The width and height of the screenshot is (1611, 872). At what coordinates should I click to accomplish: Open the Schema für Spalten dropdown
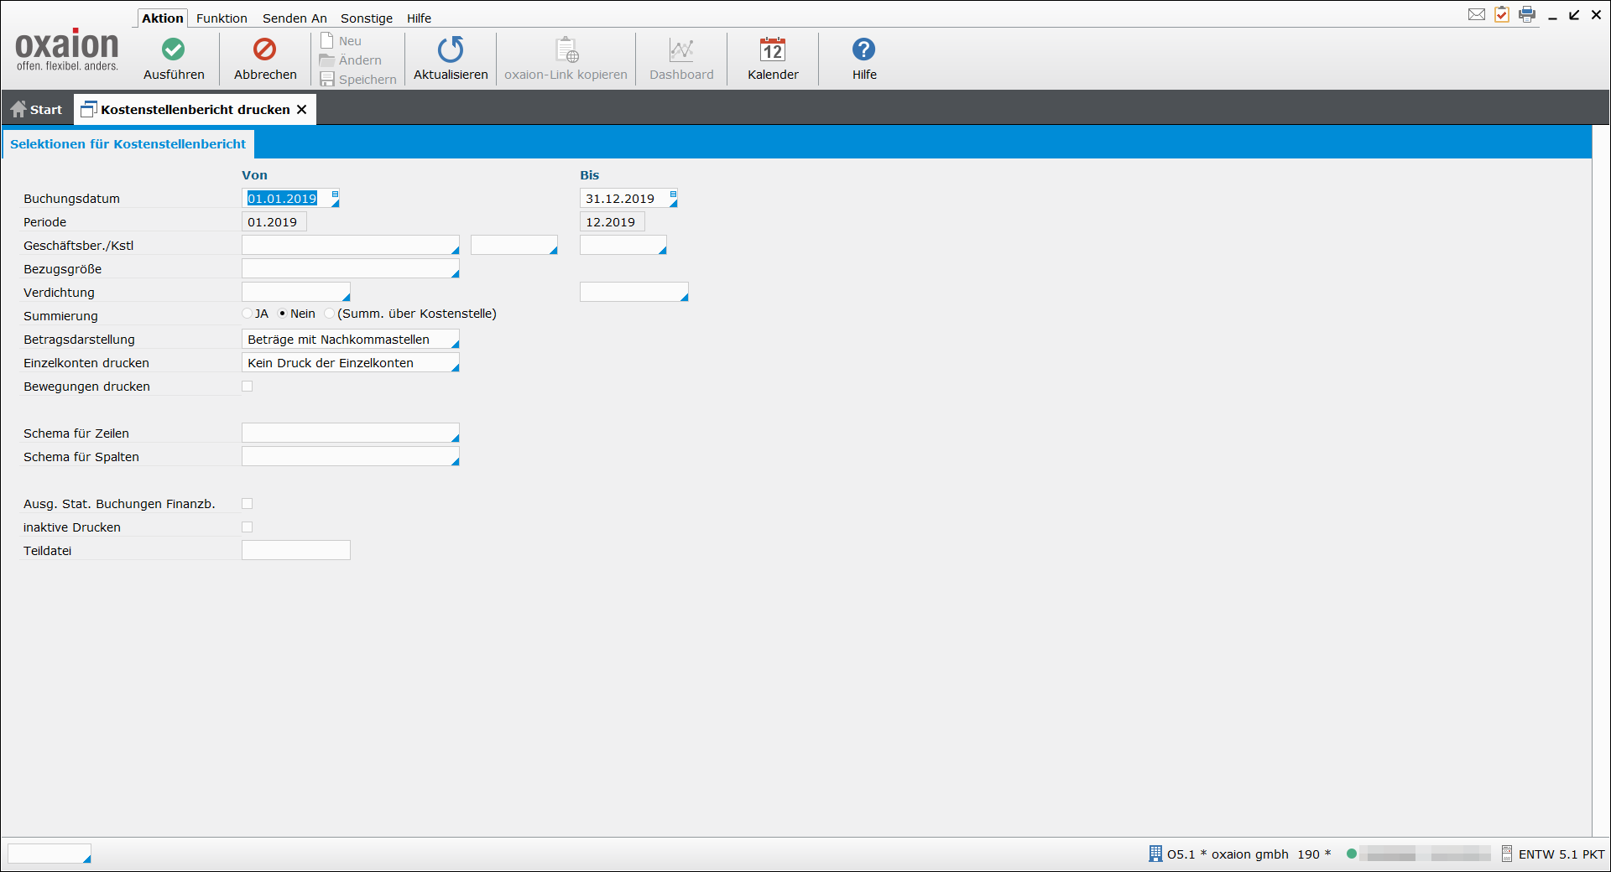(455, 461)
